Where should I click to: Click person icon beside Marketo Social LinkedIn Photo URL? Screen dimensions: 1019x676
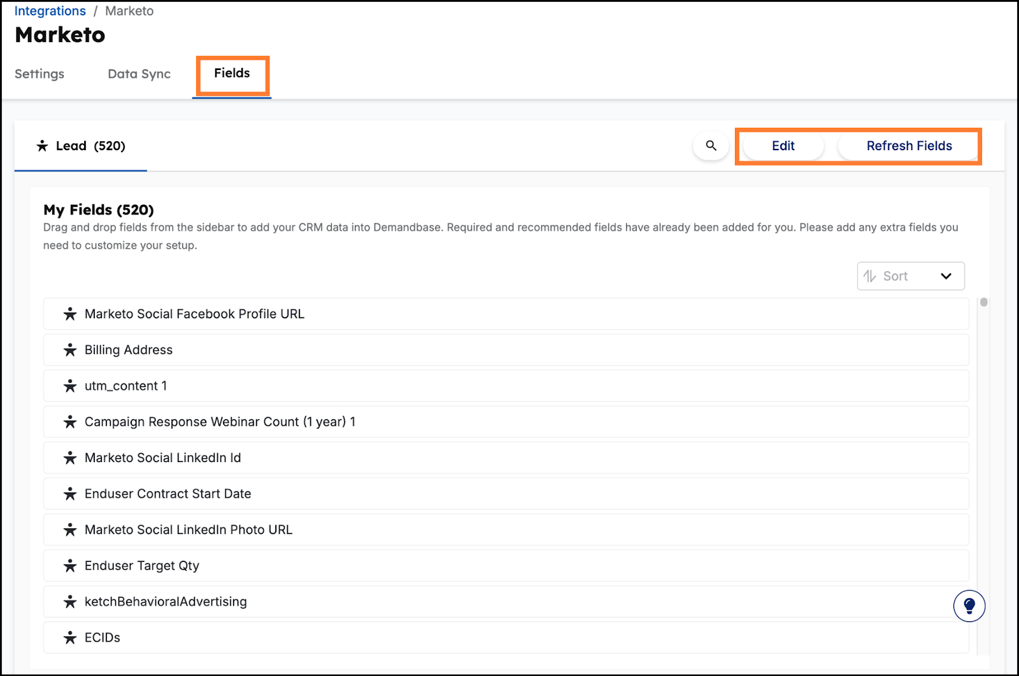(70, 530)
